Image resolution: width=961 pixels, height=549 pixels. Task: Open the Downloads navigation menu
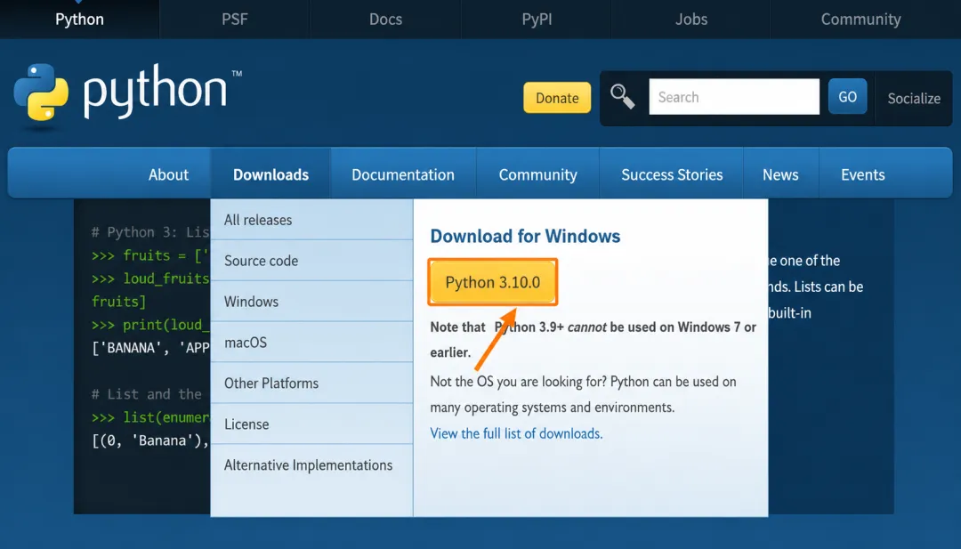tap(271, 174)
